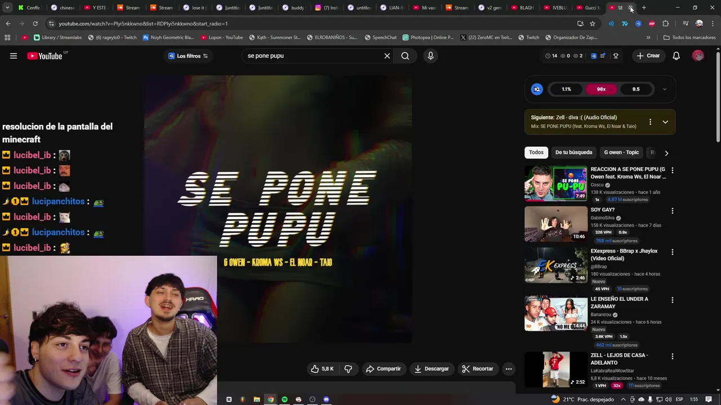Select the 'G owen - Topic' chip

(621, 152)
